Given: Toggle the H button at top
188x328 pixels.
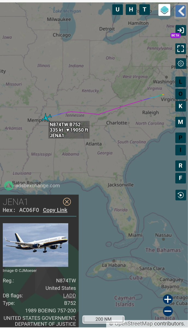Looking at the screenshot, I should pyautogui.click(x=131, y=10).
